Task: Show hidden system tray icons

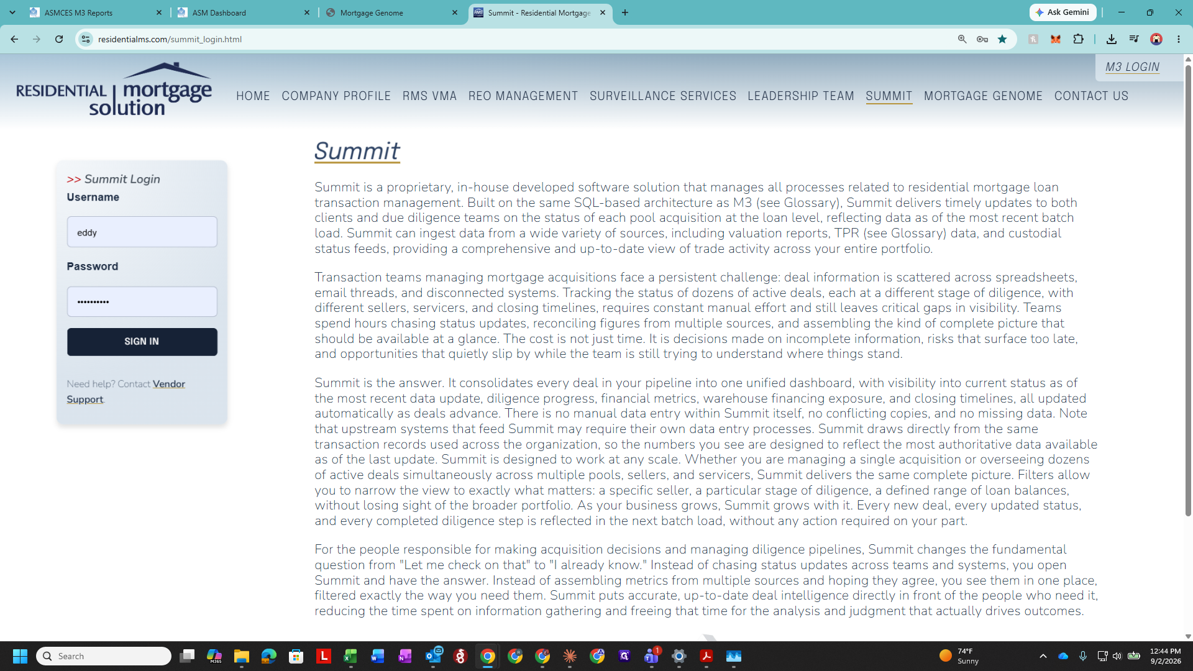Action: (1043, 656)
